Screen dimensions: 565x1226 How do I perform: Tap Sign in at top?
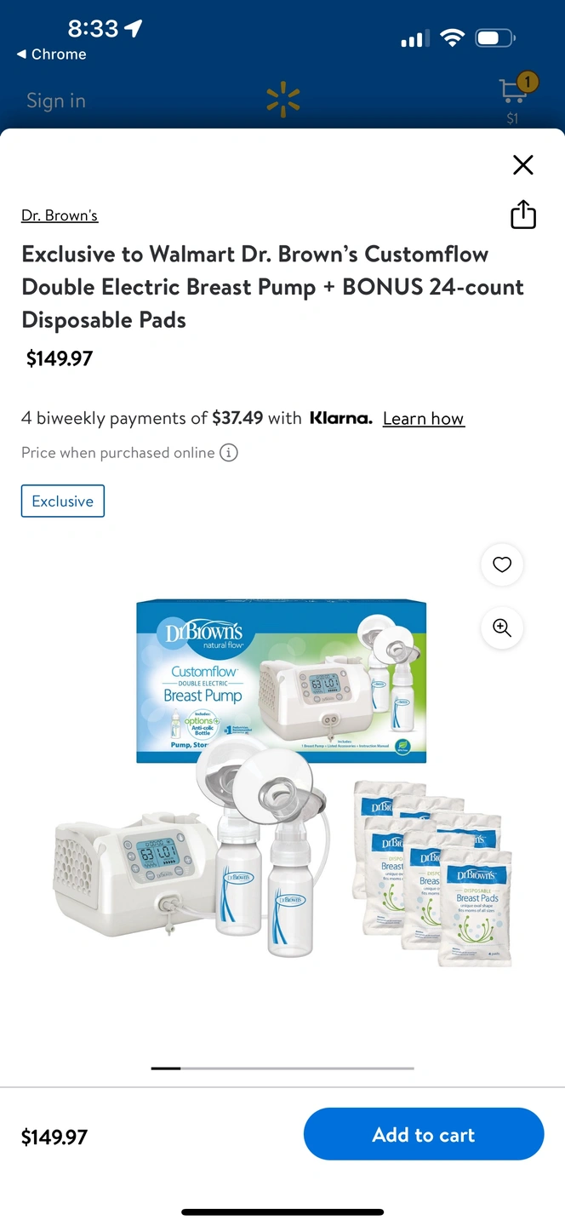pyautogui.click(x=56, y=100)
